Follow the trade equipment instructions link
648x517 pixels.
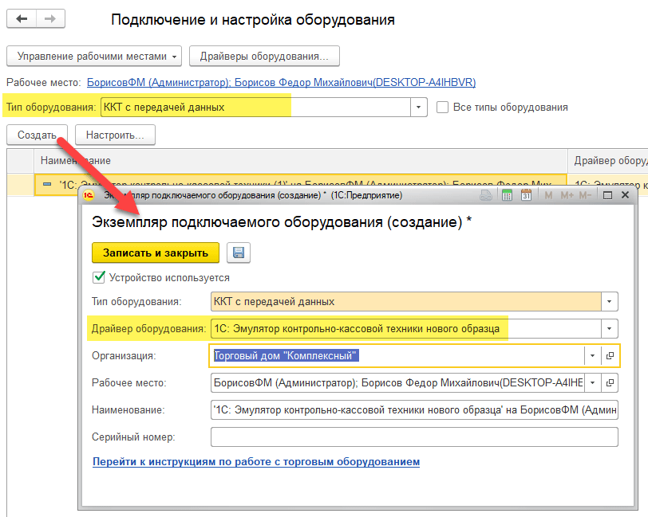click(256, 462)
